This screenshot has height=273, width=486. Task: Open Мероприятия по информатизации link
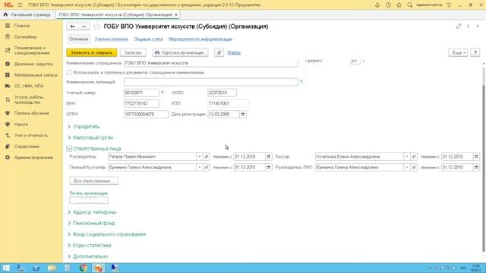point(200,39)
